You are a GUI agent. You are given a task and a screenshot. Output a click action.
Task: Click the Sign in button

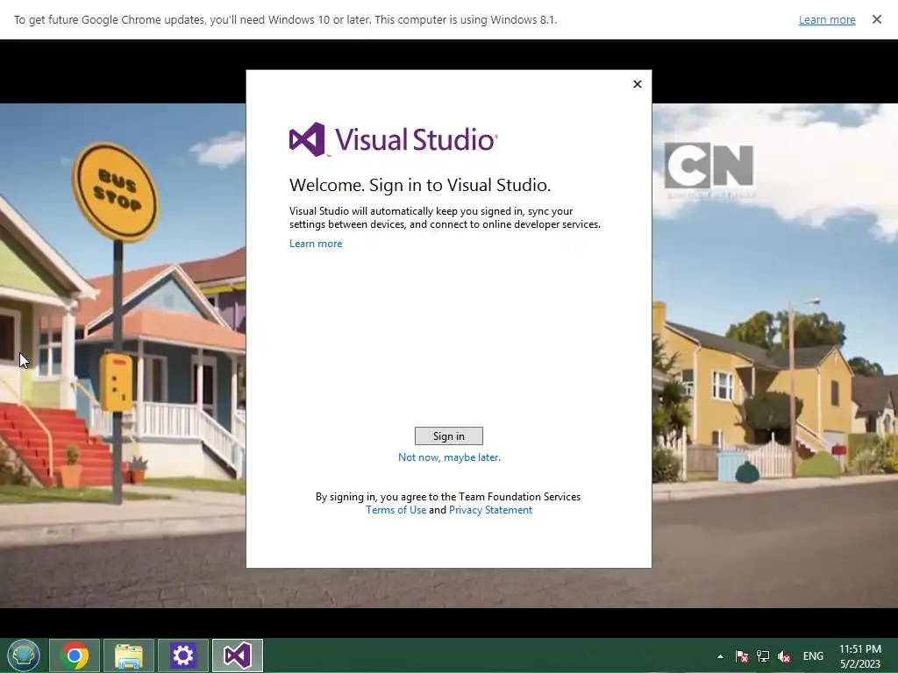pyautogui.click(x=448, y=436)
